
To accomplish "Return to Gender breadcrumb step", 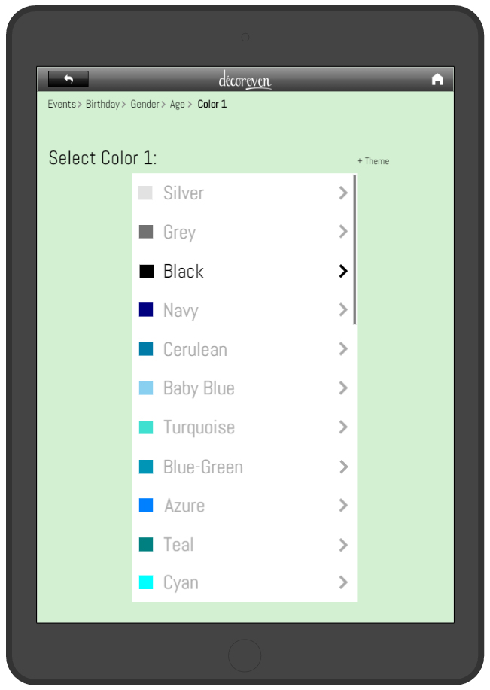I will (x=145, y=105).
